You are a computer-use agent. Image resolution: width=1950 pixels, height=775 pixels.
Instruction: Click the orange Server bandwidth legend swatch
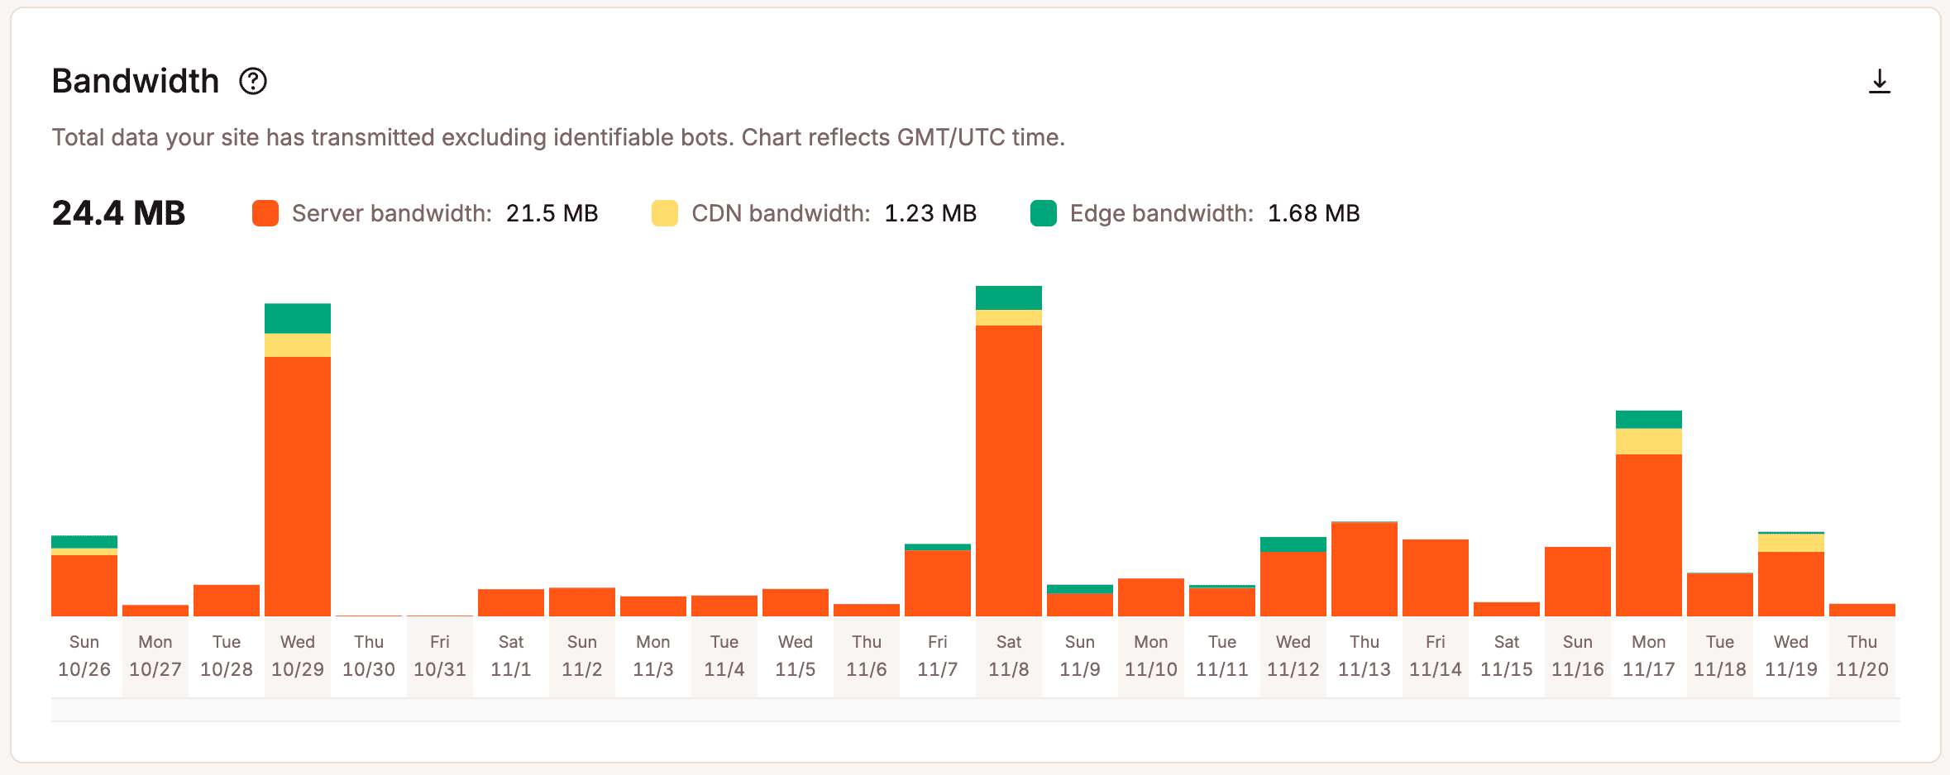tap(265, 212)
